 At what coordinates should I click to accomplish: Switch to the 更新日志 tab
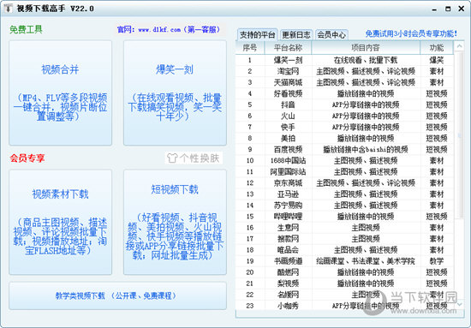[x=296, y=34]
